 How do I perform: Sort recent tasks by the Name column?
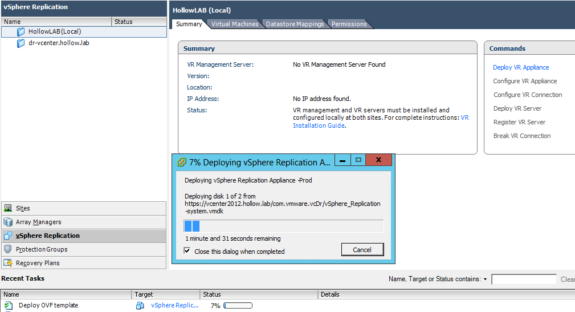pos(66,294)
